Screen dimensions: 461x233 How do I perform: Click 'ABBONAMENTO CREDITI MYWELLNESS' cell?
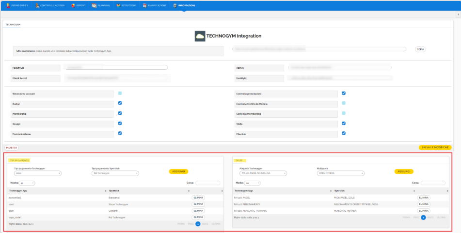click(x=356, y=204)
